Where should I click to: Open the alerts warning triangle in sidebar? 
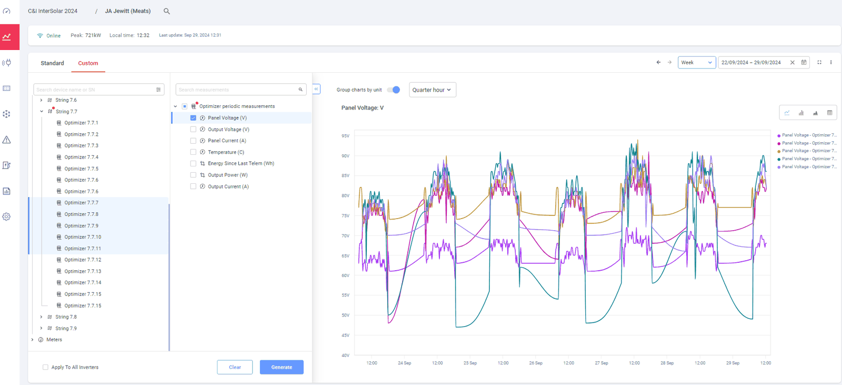(6, 140)
